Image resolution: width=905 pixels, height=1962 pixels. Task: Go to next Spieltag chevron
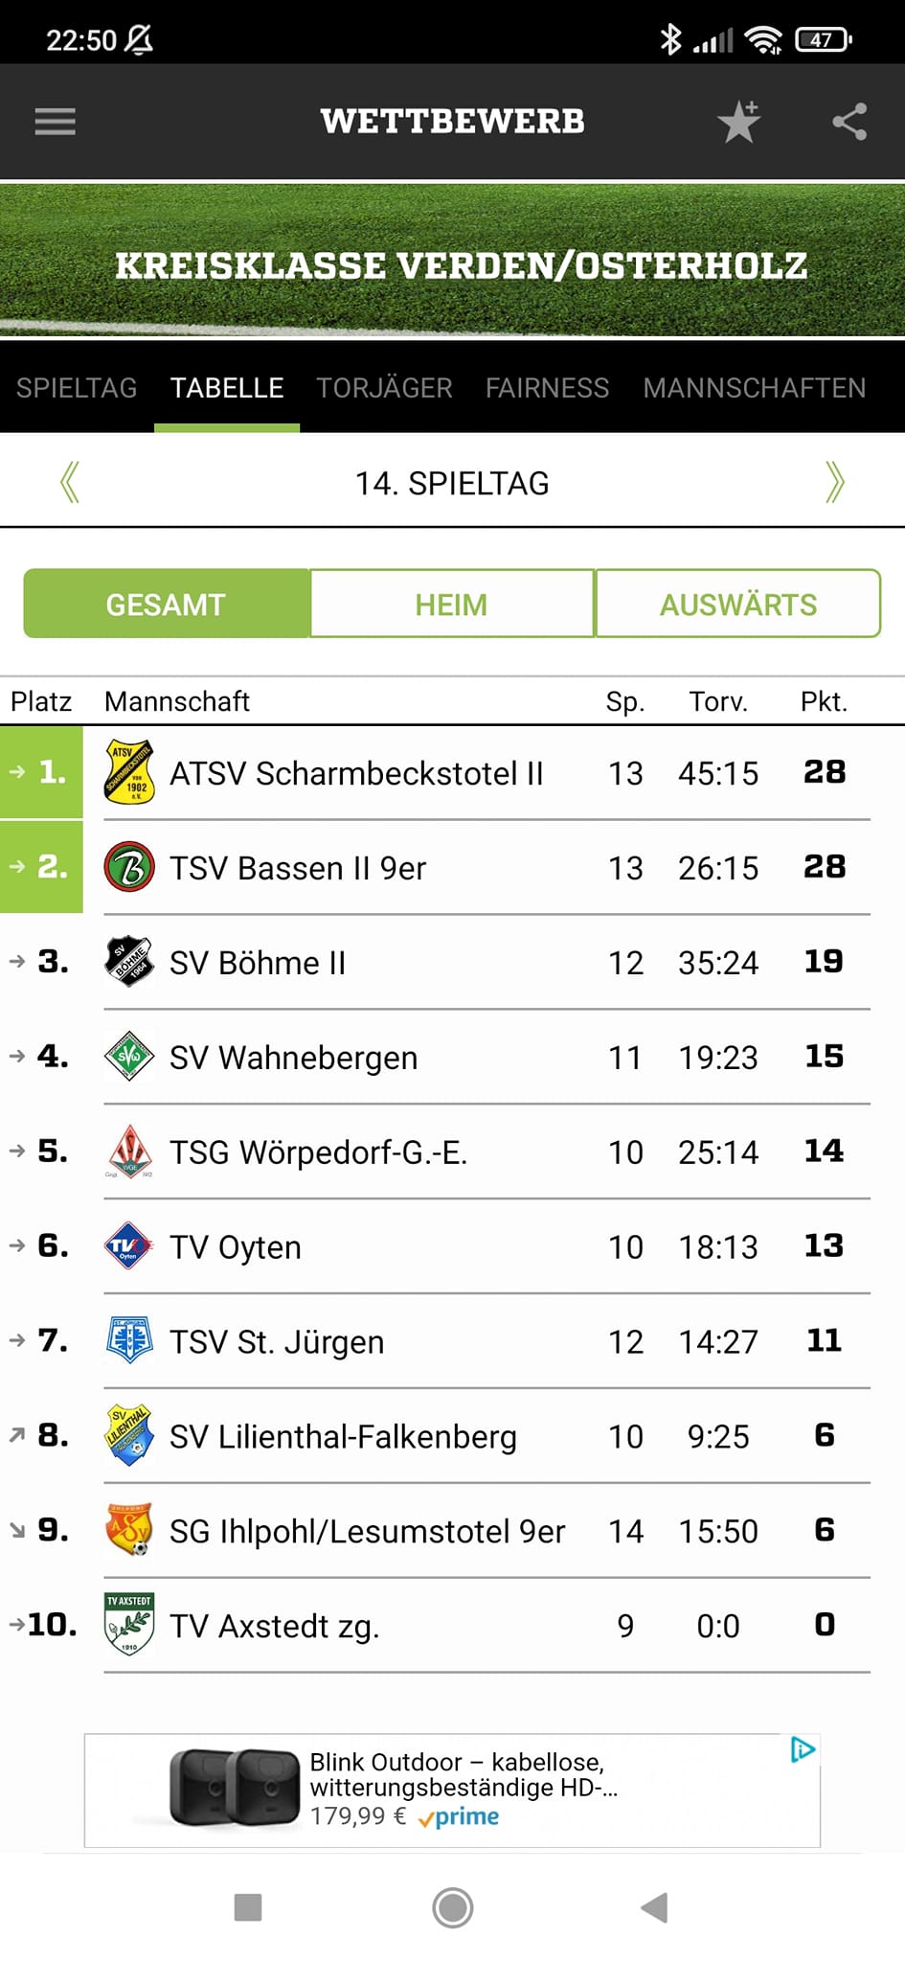(835, 482)
